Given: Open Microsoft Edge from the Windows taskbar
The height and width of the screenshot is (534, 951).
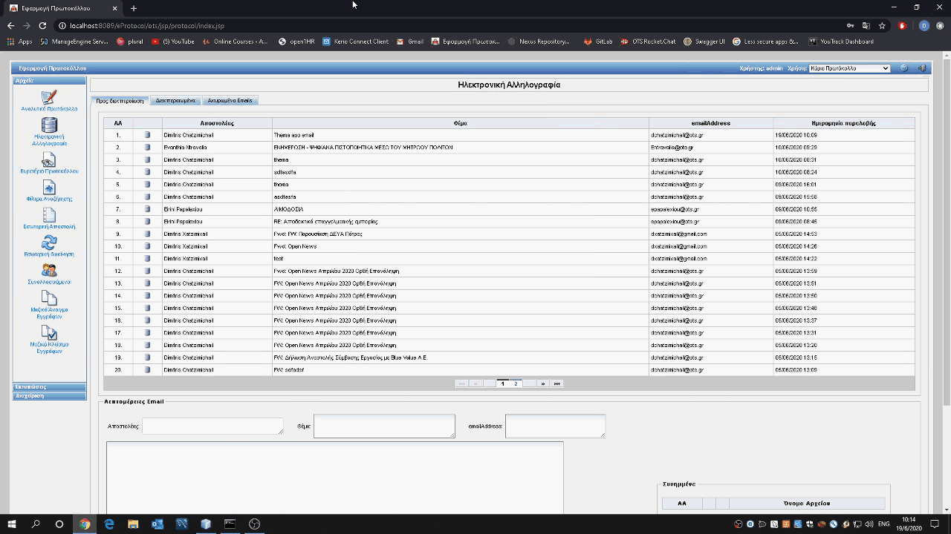Looking at the screenshot, I should pyautogui.click(x=109, y=524).
